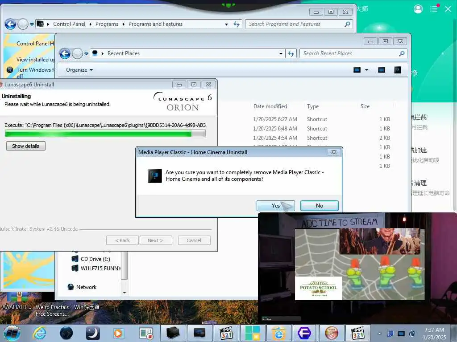Viewport: 457px width, 342px height.
Task: Click navigation pane scrollbar down arrow
Action: (125, 293)
